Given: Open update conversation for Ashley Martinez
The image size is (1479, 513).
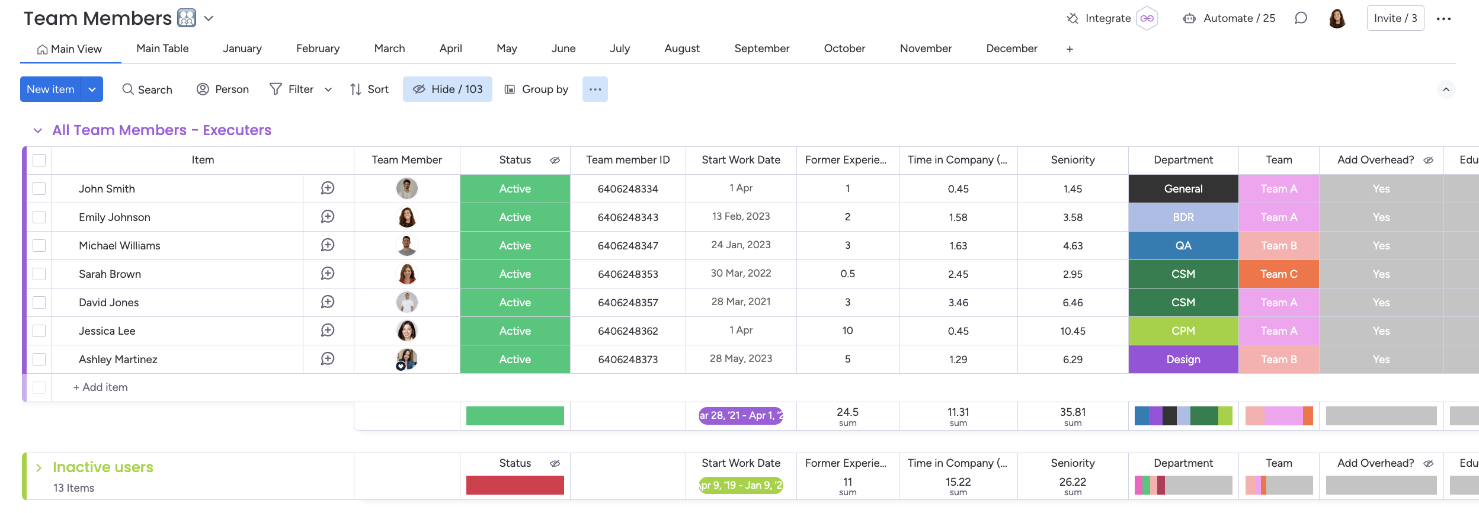Looking at the screenshot, I should point(328,359).
